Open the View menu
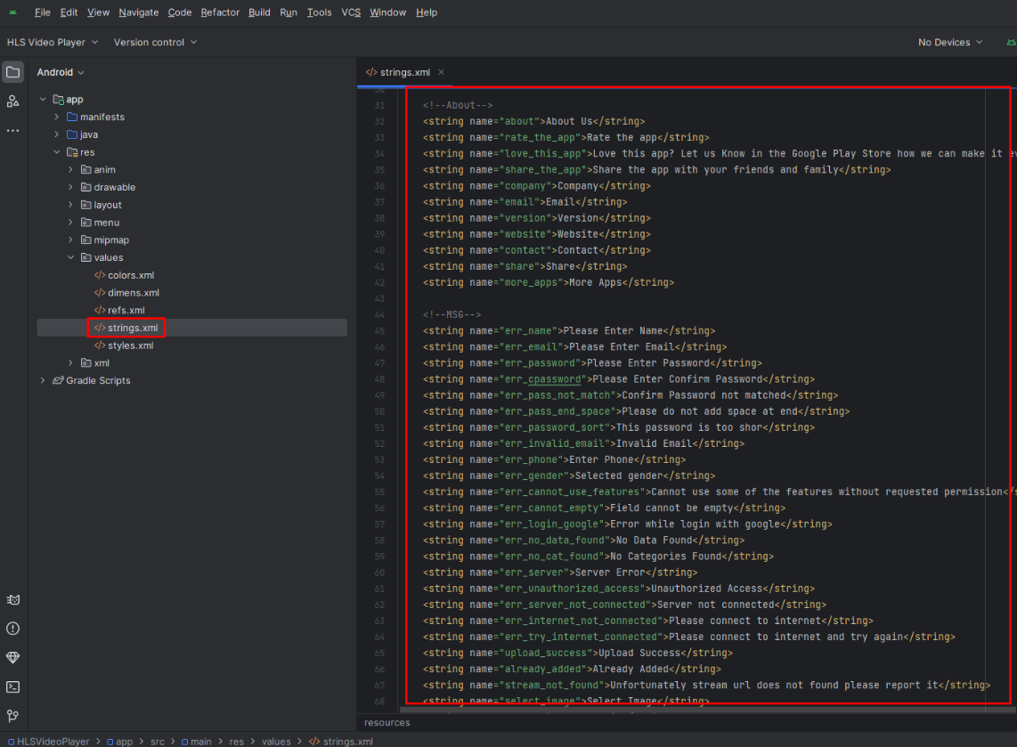 [x=99, y=12]
